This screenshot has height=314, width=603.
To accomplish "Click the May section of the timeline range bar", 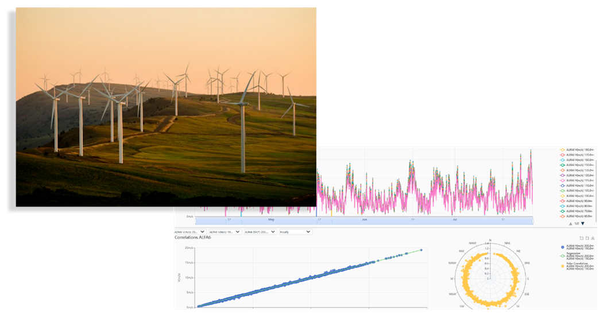I will click(x=271, y=220).
